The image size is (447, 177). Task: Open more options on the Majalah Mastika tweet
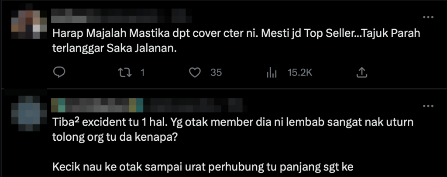[x=428, y=17]
